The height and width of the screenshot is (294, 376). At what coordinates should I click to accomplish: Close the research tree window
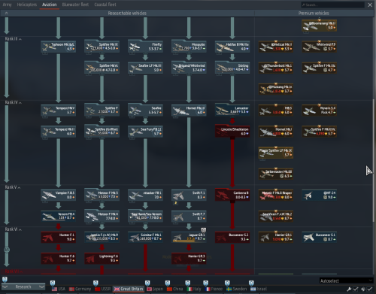pyautogui.click(x=370, y=5)
